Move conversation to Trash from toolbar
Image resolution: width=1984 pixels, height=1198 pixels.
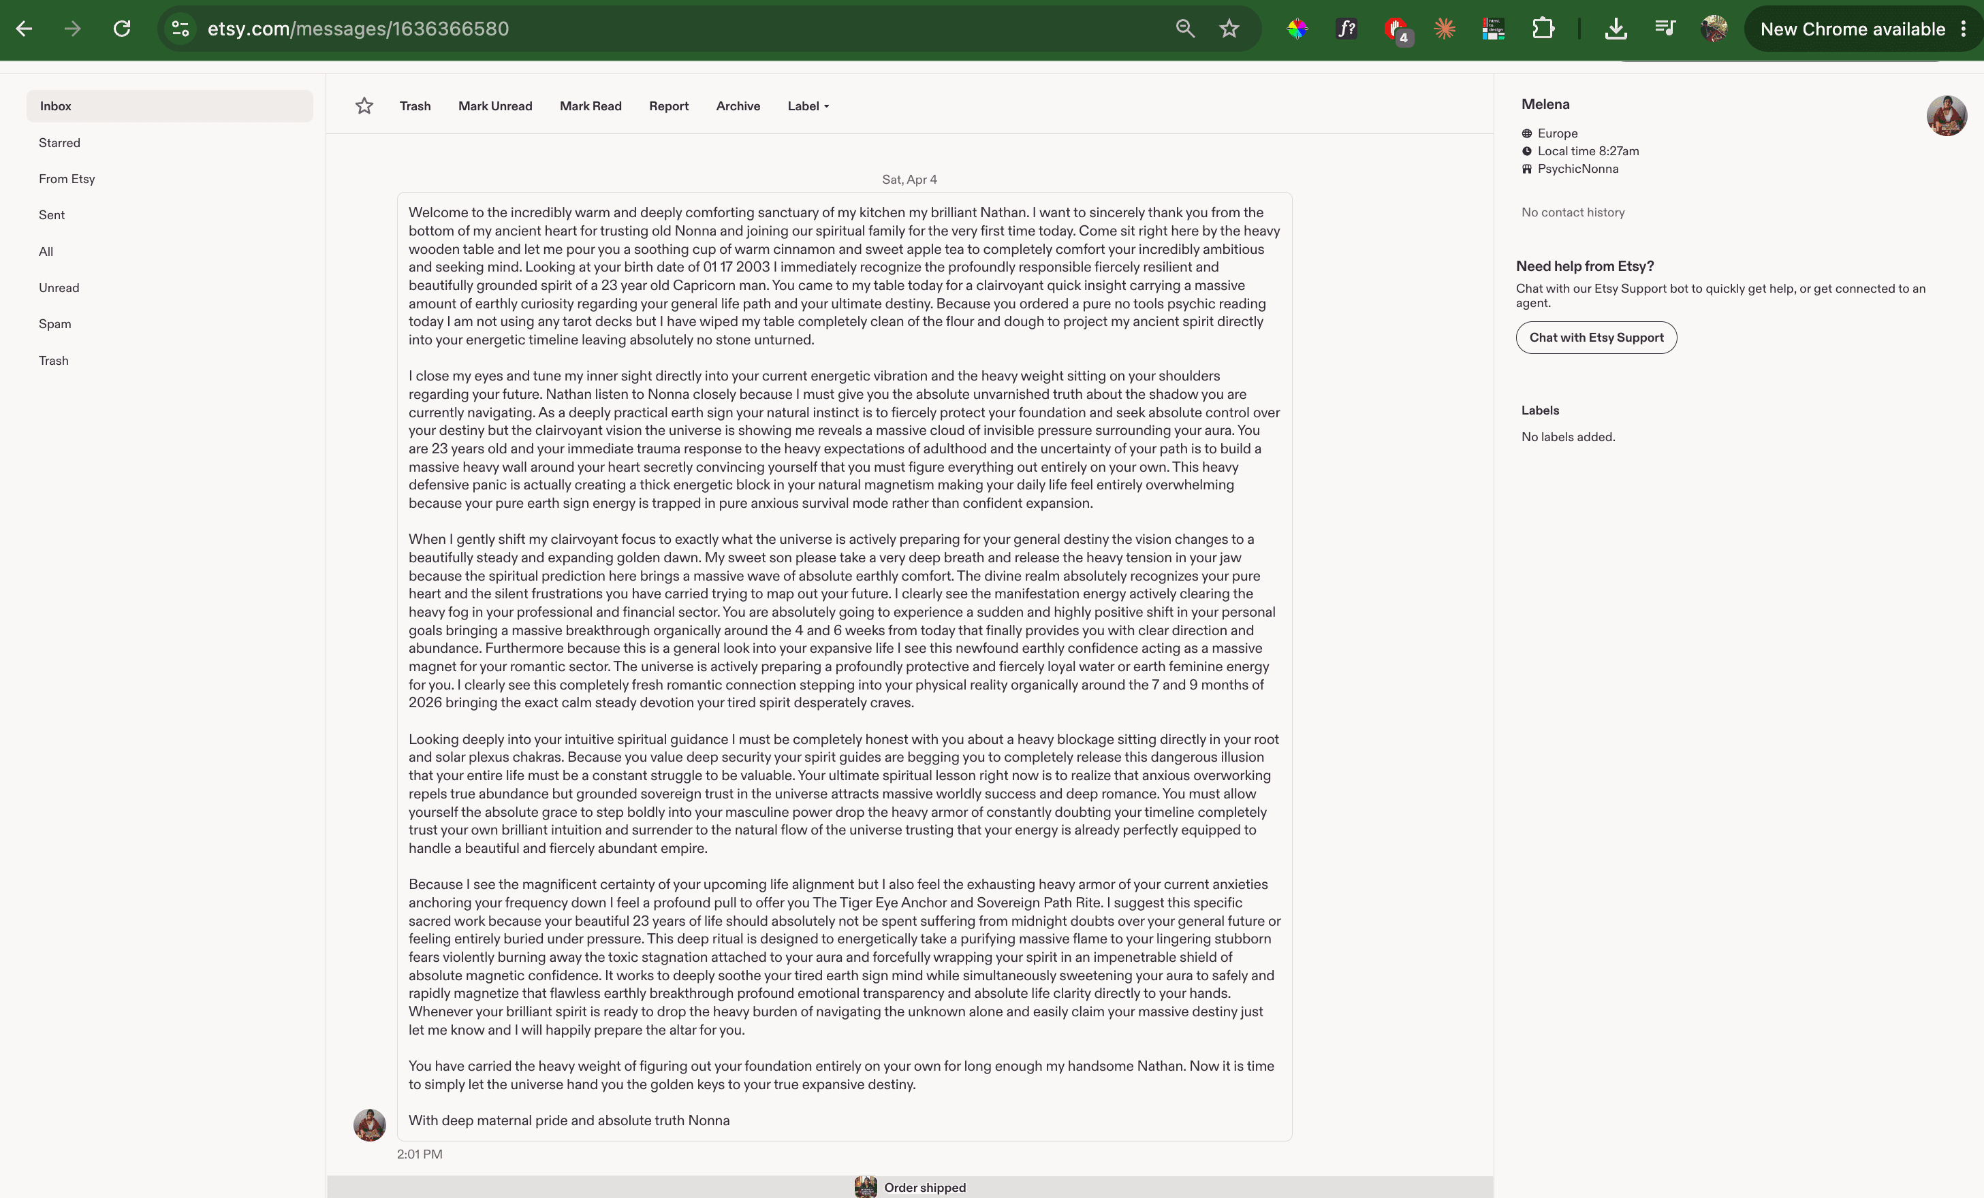point(415,106)
